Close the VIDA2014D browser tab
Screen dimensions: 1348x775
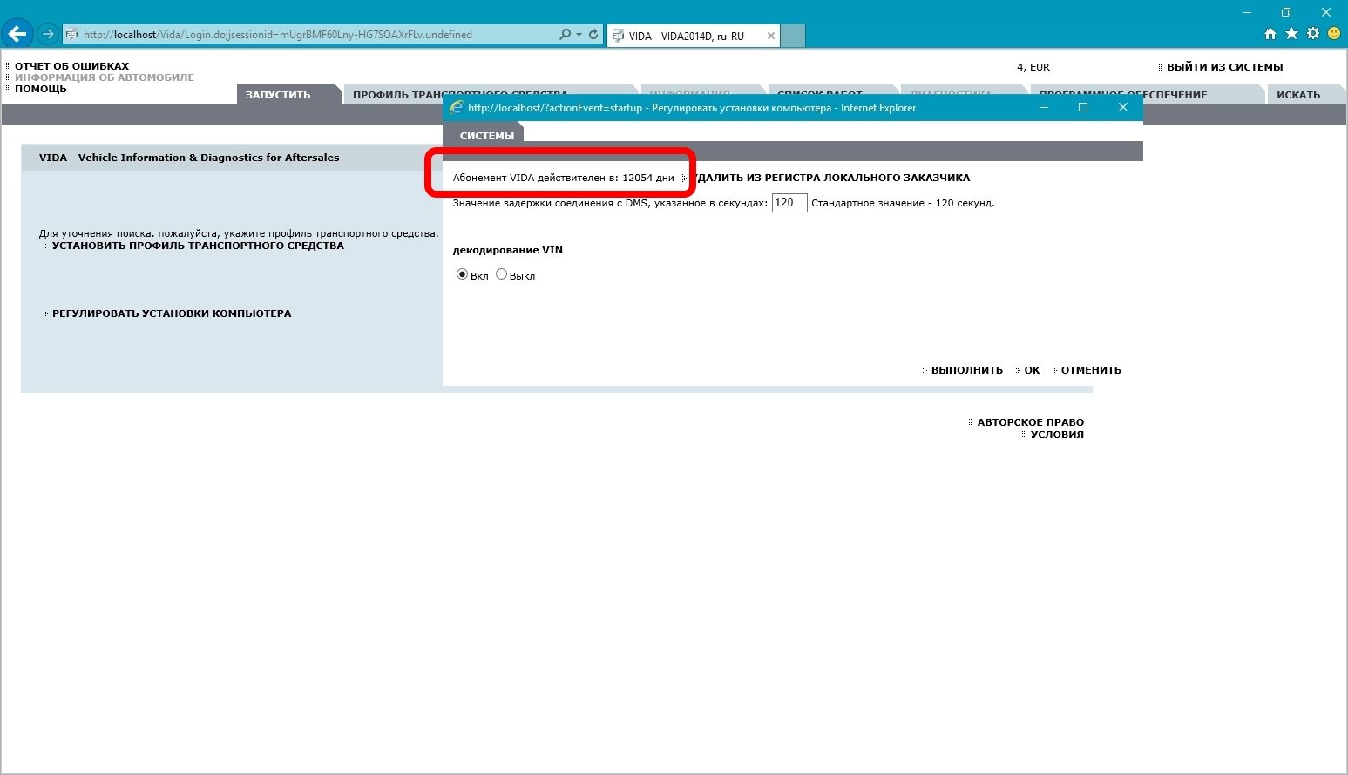tap(770, 36)
